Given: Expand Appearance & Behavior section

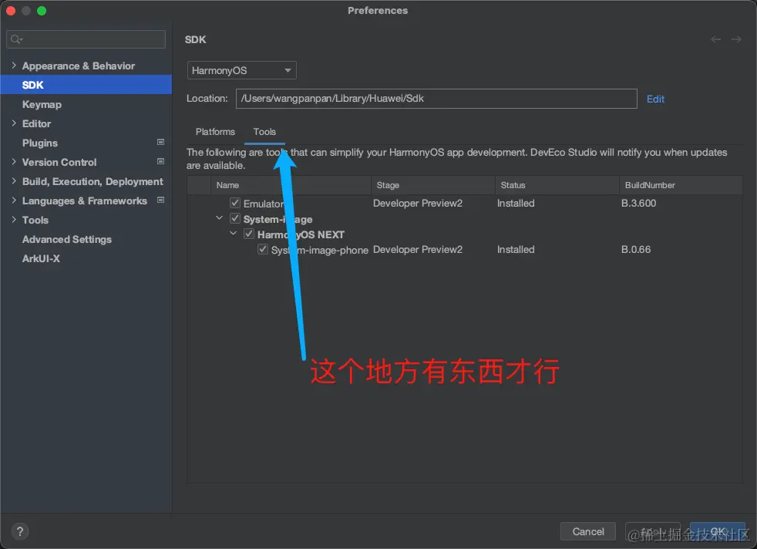Looking at the screenshot, I should click(14, 66).
